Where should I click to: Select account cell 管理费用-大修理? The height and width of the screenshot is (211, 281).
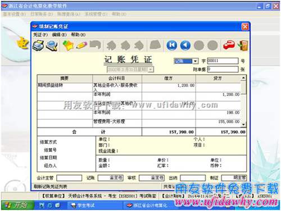pos(117,123)
